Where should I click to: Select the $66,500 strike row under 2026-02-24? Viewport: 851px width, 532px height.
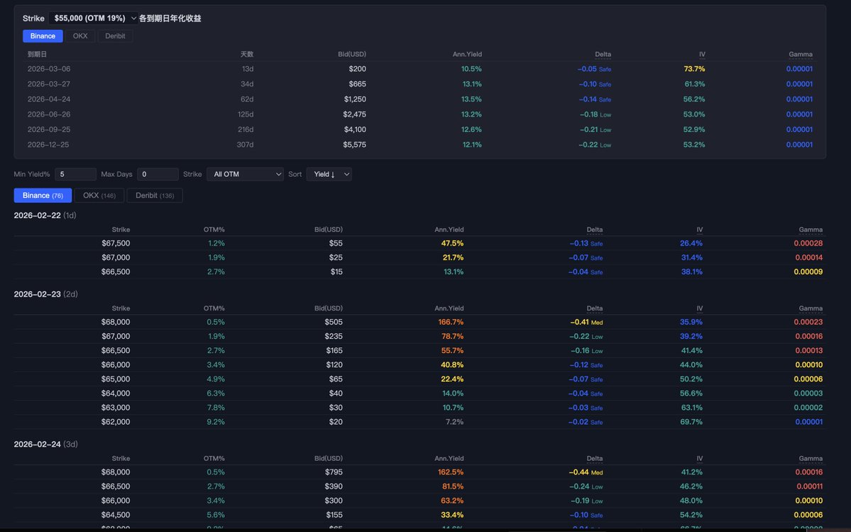coord(419,487)
